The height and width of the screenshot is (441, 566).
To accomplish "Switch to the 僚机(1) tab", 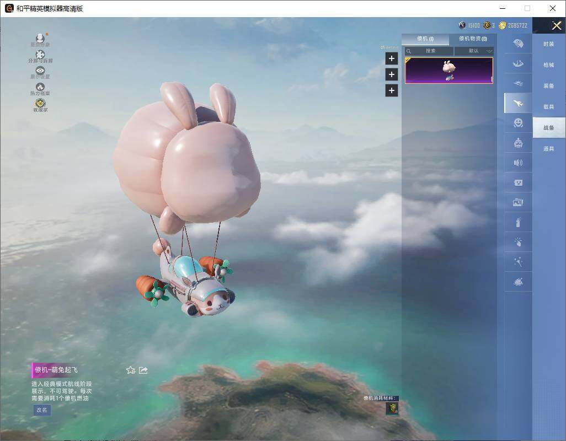I will click(425, 39).
